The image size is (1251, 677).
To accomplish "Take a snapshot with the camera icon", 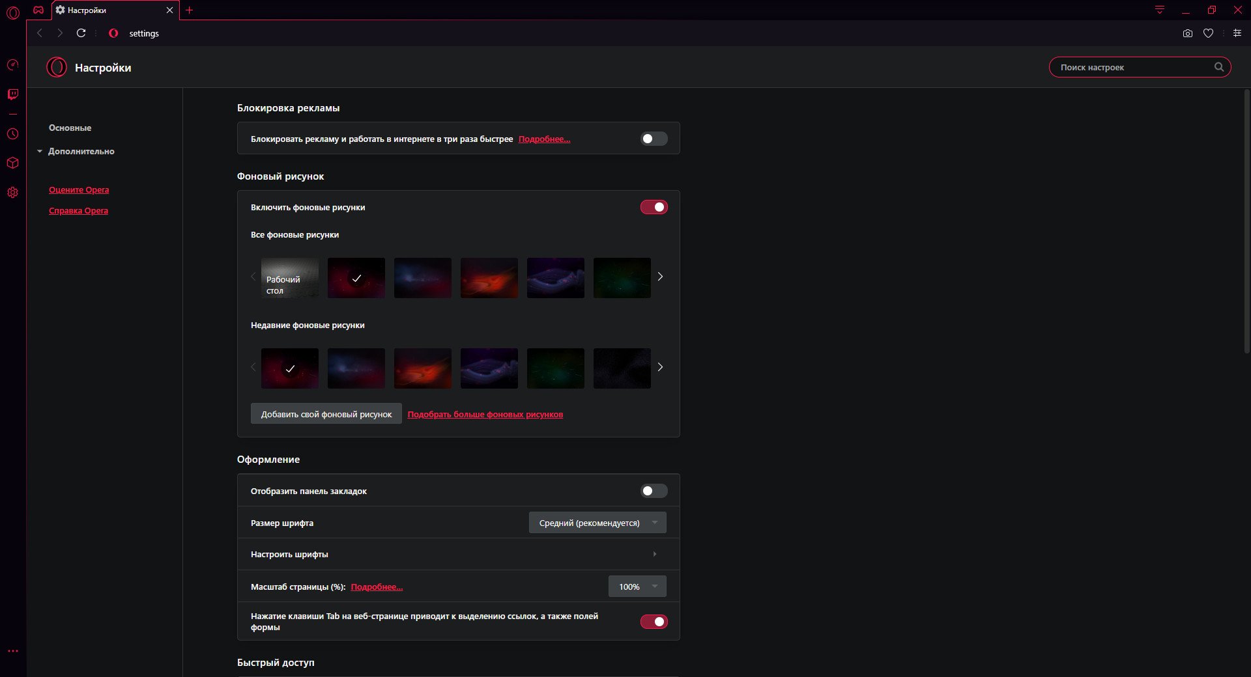I will (x=1187, y=33).
